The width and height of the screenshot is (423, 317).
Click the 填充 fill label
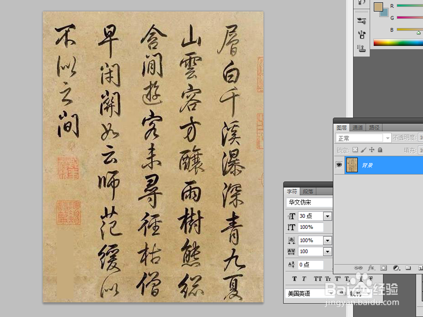[410, 150]
